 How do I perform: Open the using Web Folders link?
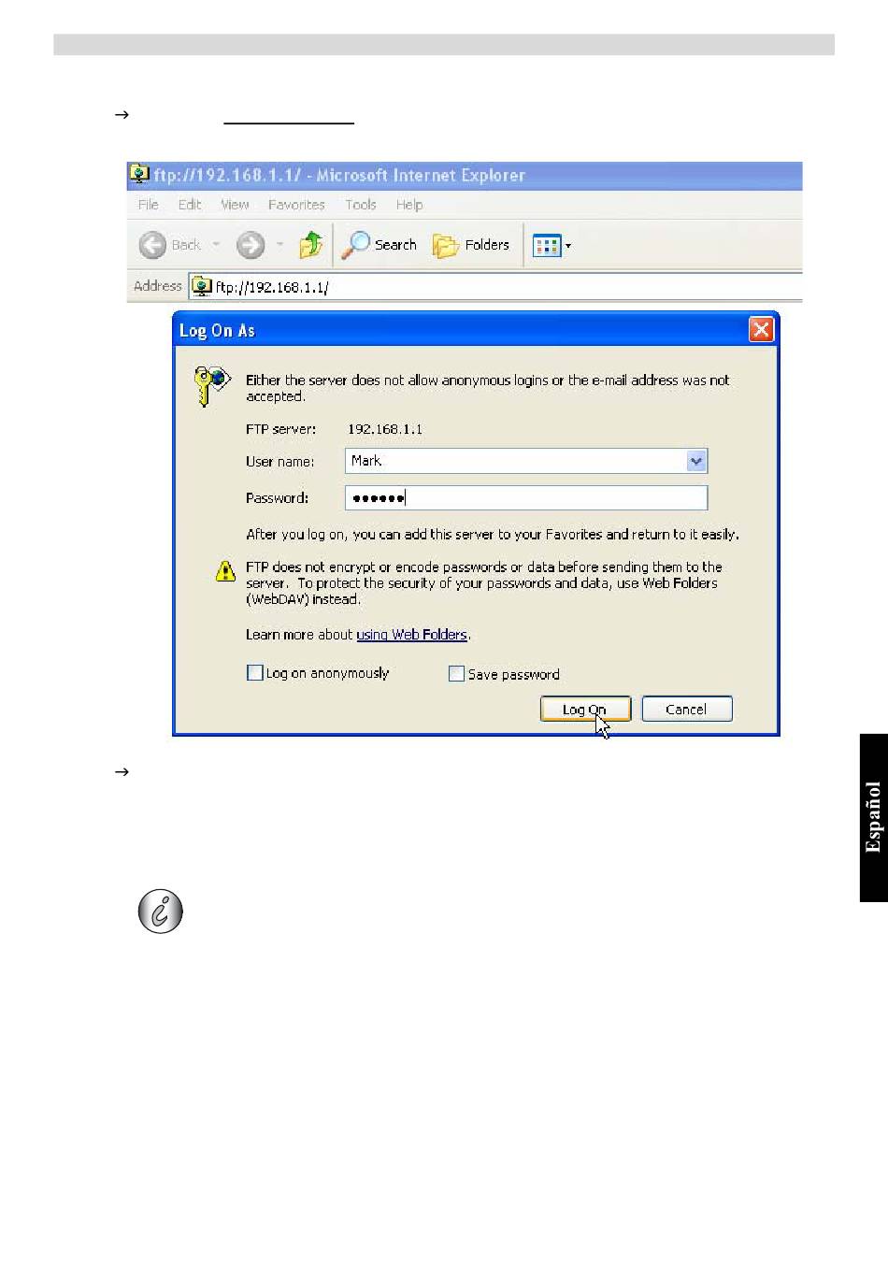[411, 635]
